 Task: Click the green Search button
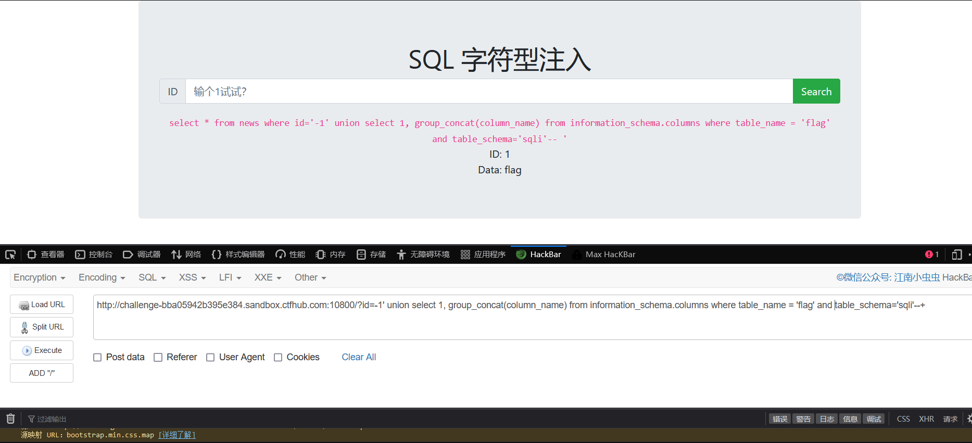pyautogui.click(x=816, y=92)
